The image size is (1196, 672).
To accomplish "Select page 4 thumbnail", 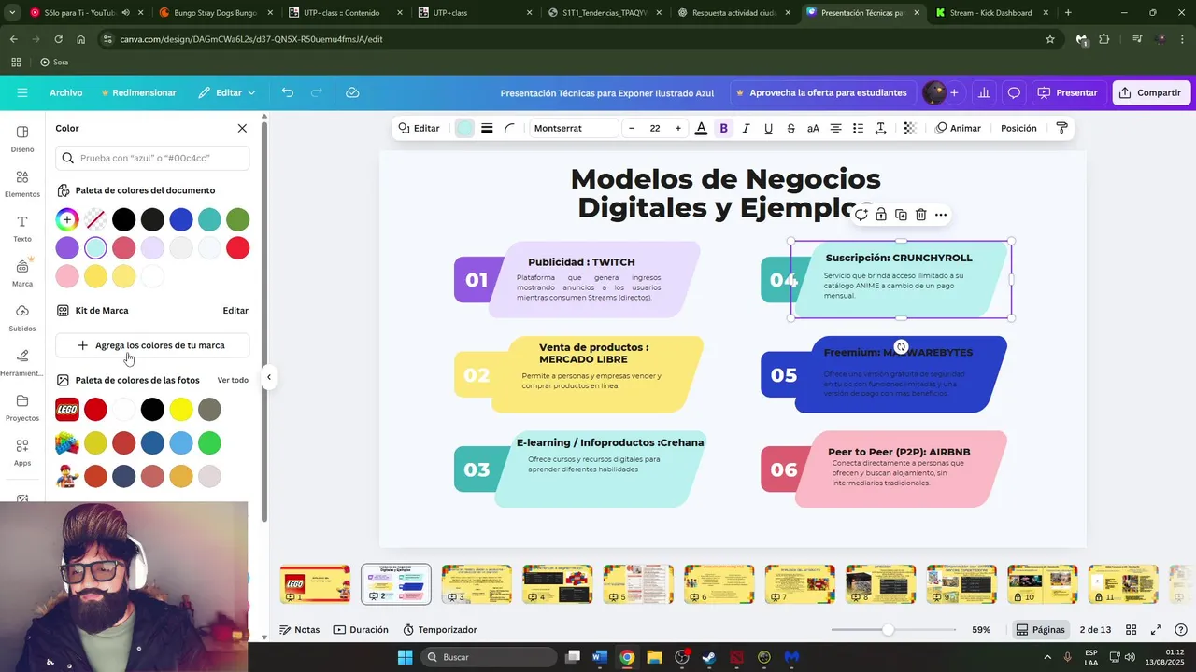I will tap(558, 584).
